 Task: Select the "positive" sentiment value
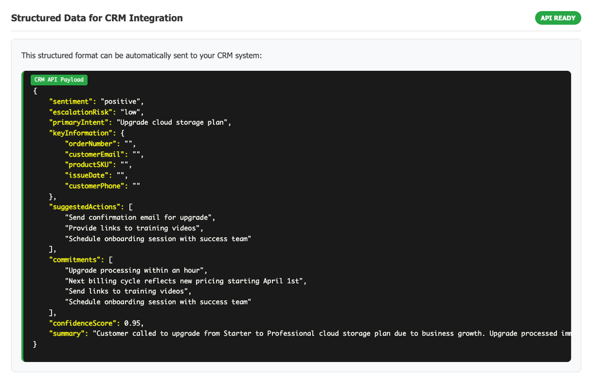pyautogui.click(x=121, y=102)
